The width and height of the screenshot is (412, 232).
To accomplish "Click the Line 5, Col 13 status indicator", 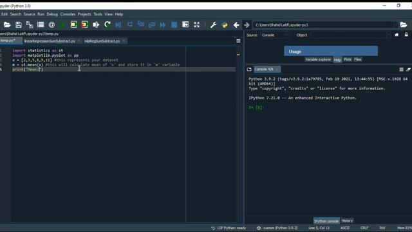I will point(319,228).
